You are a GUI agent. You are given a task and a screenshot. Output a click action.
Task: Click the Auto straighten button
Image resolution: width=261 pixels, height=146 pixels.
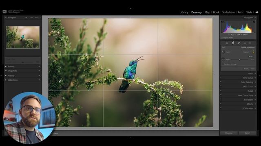tap(251, 57)
